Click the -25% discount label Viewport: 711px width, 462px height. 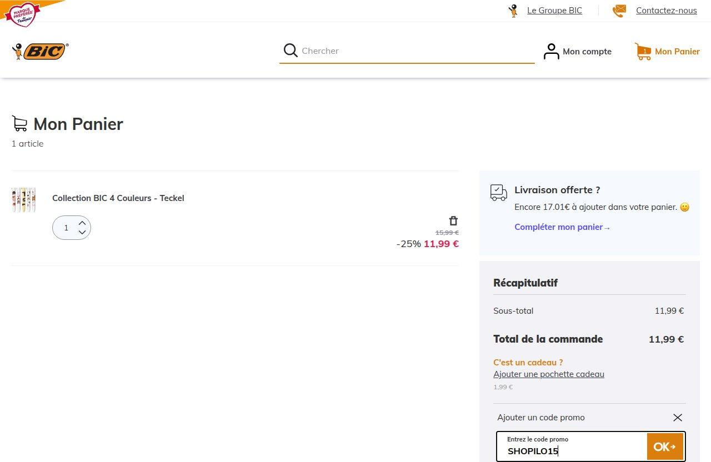[409, 244]
